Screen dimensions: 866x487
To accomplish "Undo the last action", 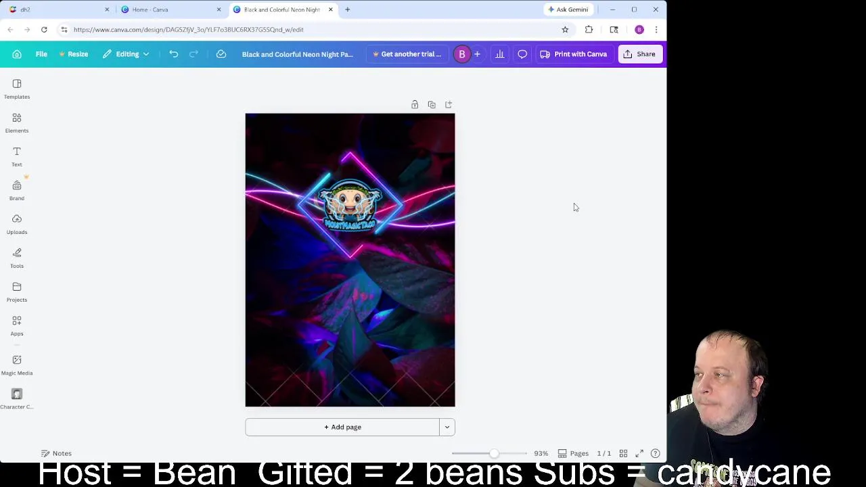I will coord(174,54).
